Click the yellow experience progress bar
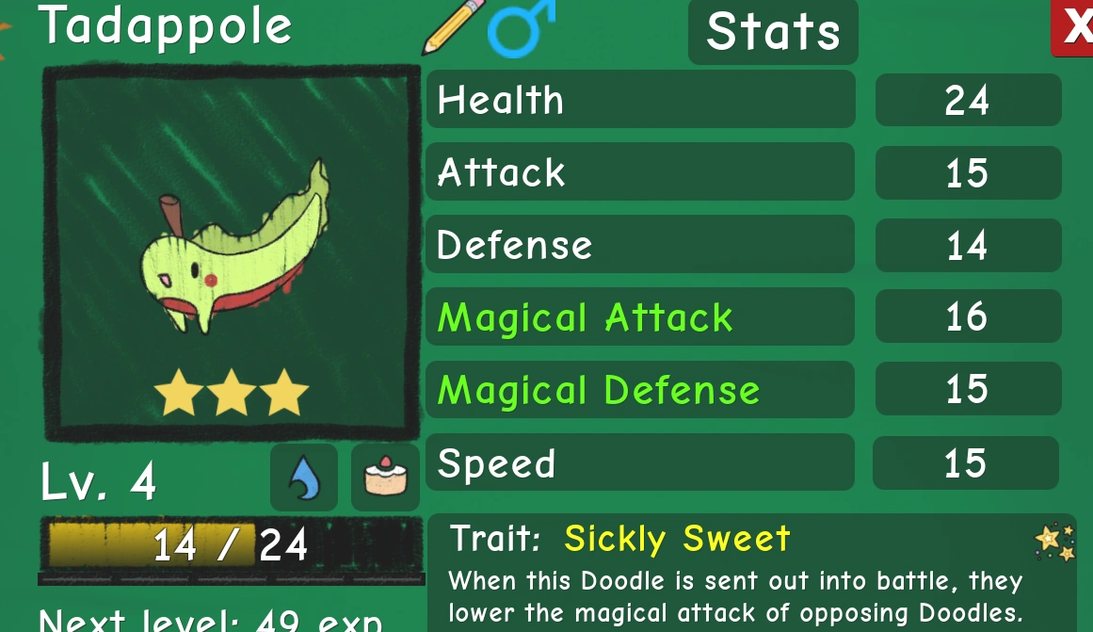 pos(231,544)
